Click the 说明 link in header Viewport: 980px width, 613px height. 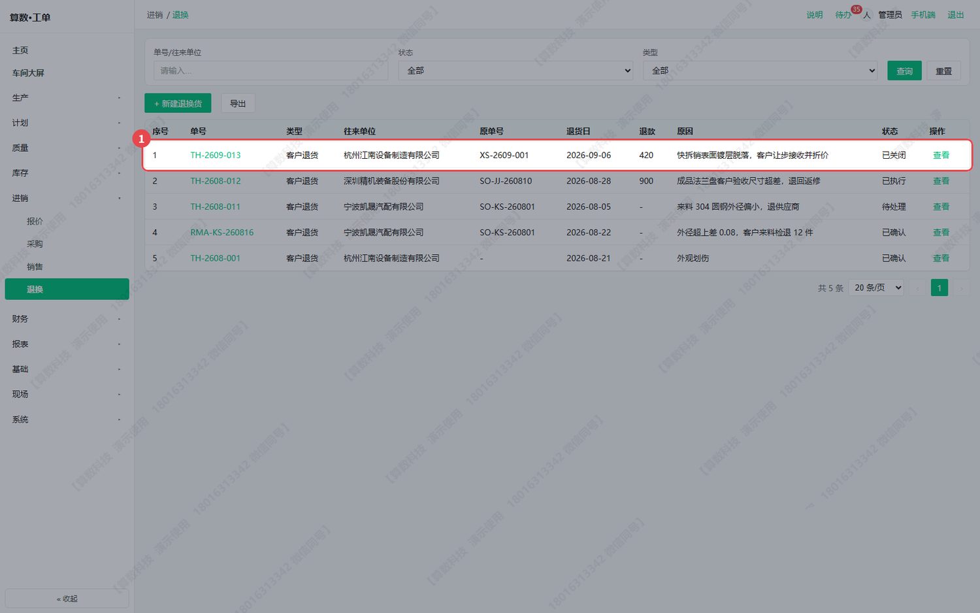pyautogui.click(x=815, y=15)
